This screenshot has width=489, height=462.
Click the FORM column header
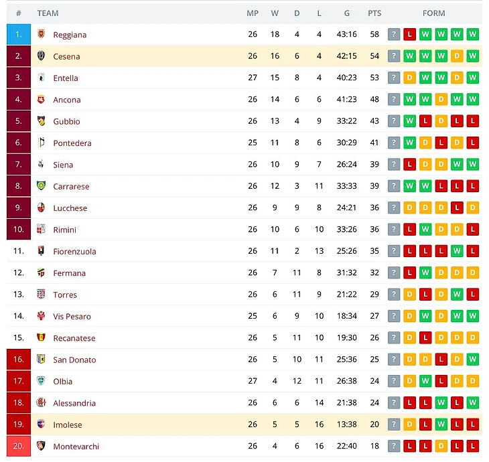tap(433, 13)
